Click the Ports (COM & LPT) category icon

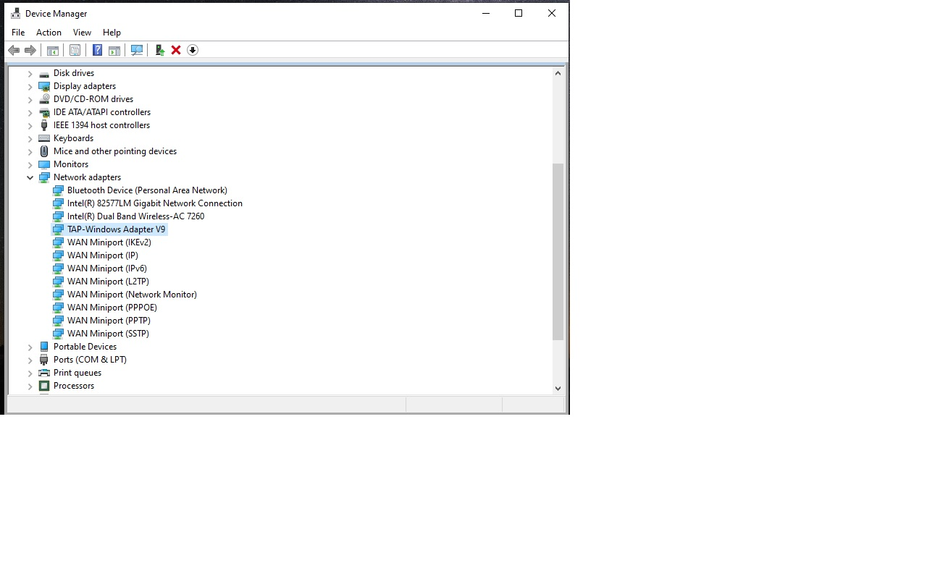point(44,360)
